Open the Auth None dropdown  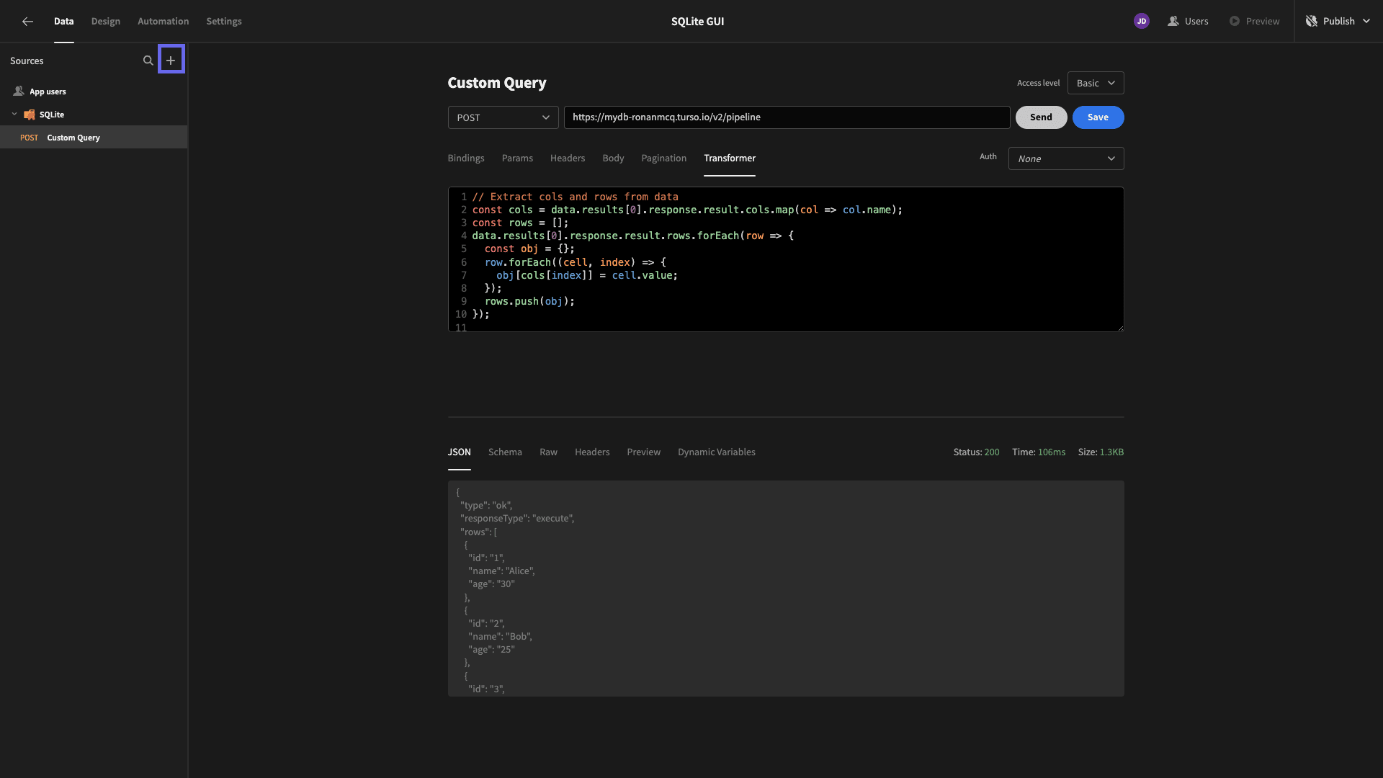click(x=1065, y=158)
